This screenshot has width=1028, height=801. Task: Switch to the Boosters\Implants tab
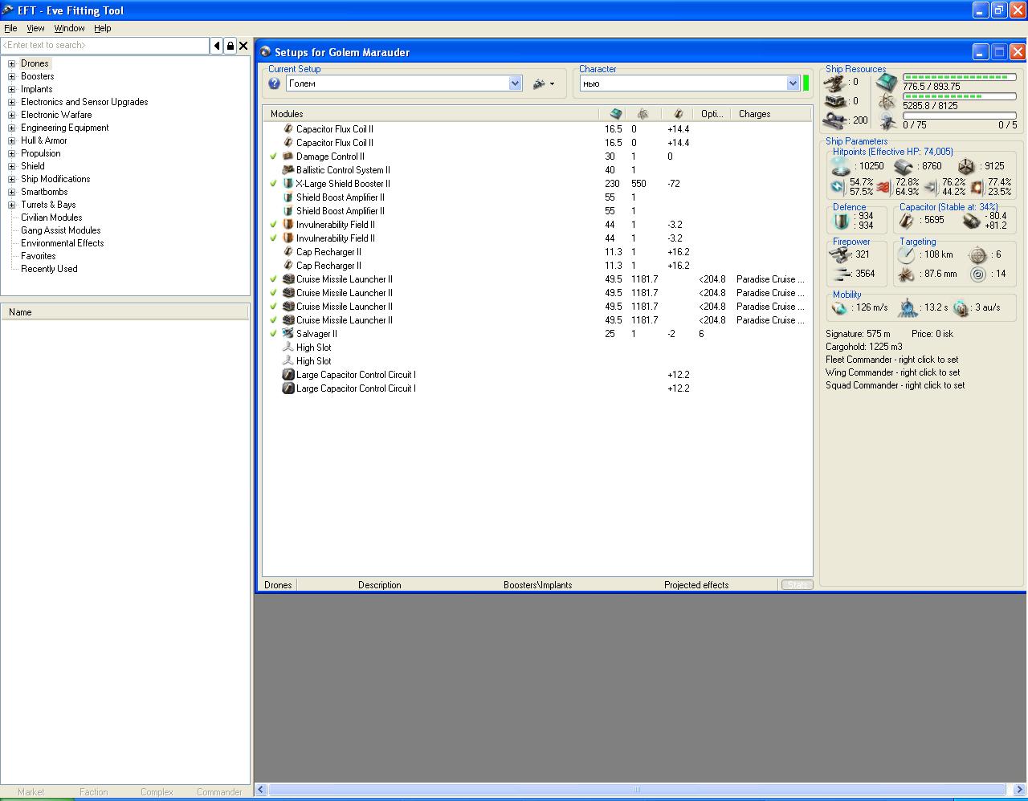[537, 585]
